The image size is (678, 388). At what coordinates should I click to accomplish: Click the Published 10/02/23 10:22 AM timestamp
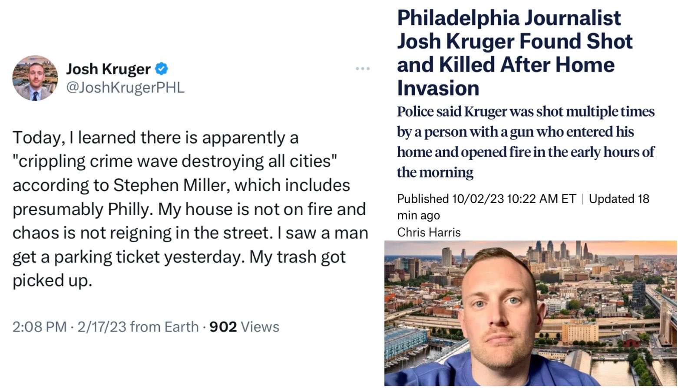click(486, 199)
